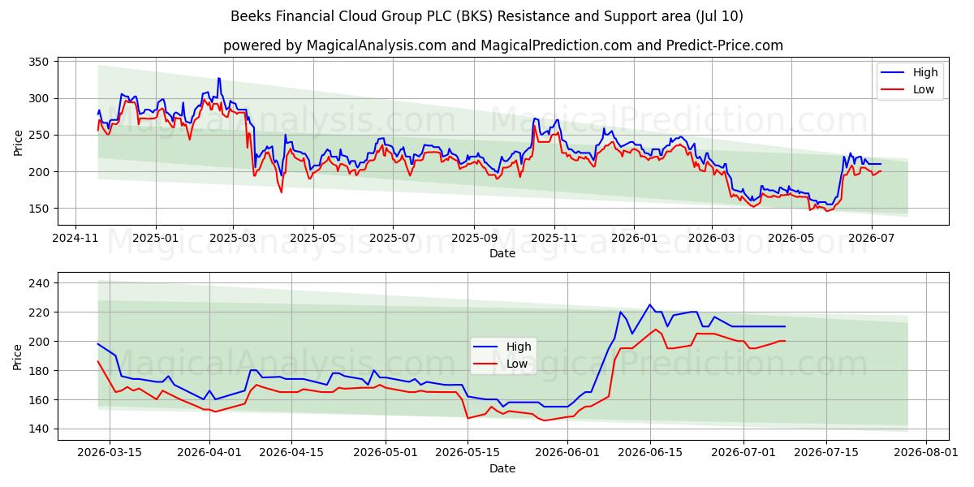Click the 2026-03-15 tick label
Image resolution: width=974 pixels, height=487 pixels.
pos(110,453)
